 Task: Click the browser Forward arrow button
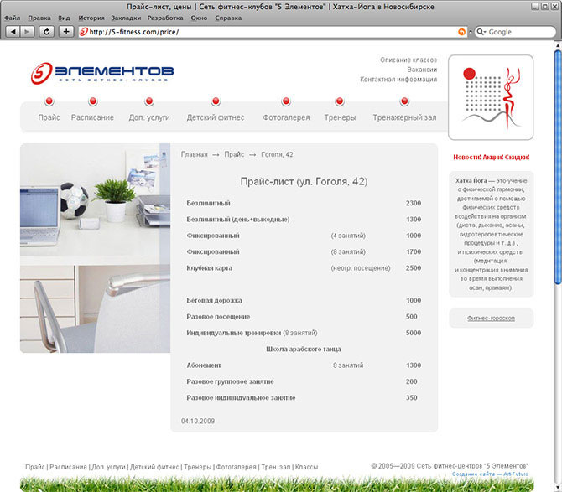tap(27, 32)
